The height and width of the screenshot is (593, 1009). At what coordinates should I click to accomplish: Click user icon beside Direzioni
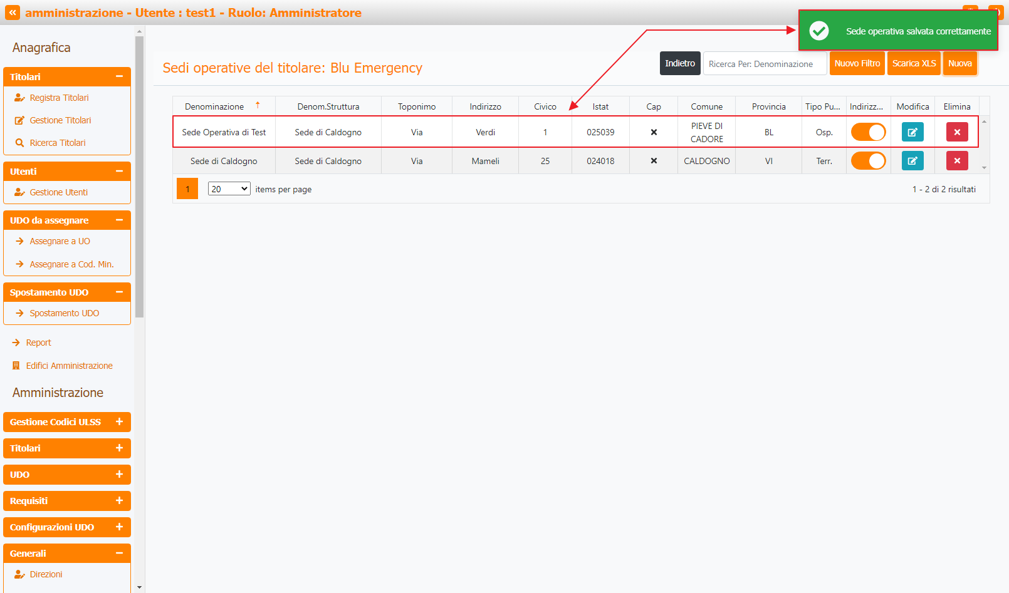click(19, 574)
